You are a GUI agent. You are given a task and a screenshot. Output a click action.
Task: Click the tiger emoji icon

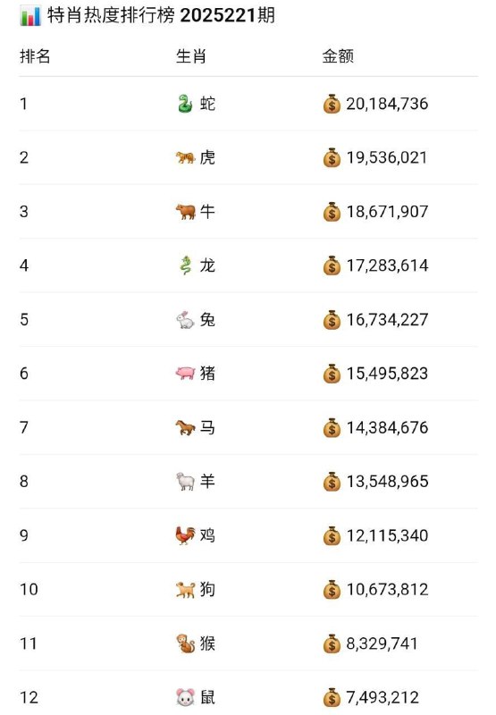(185, 158)
